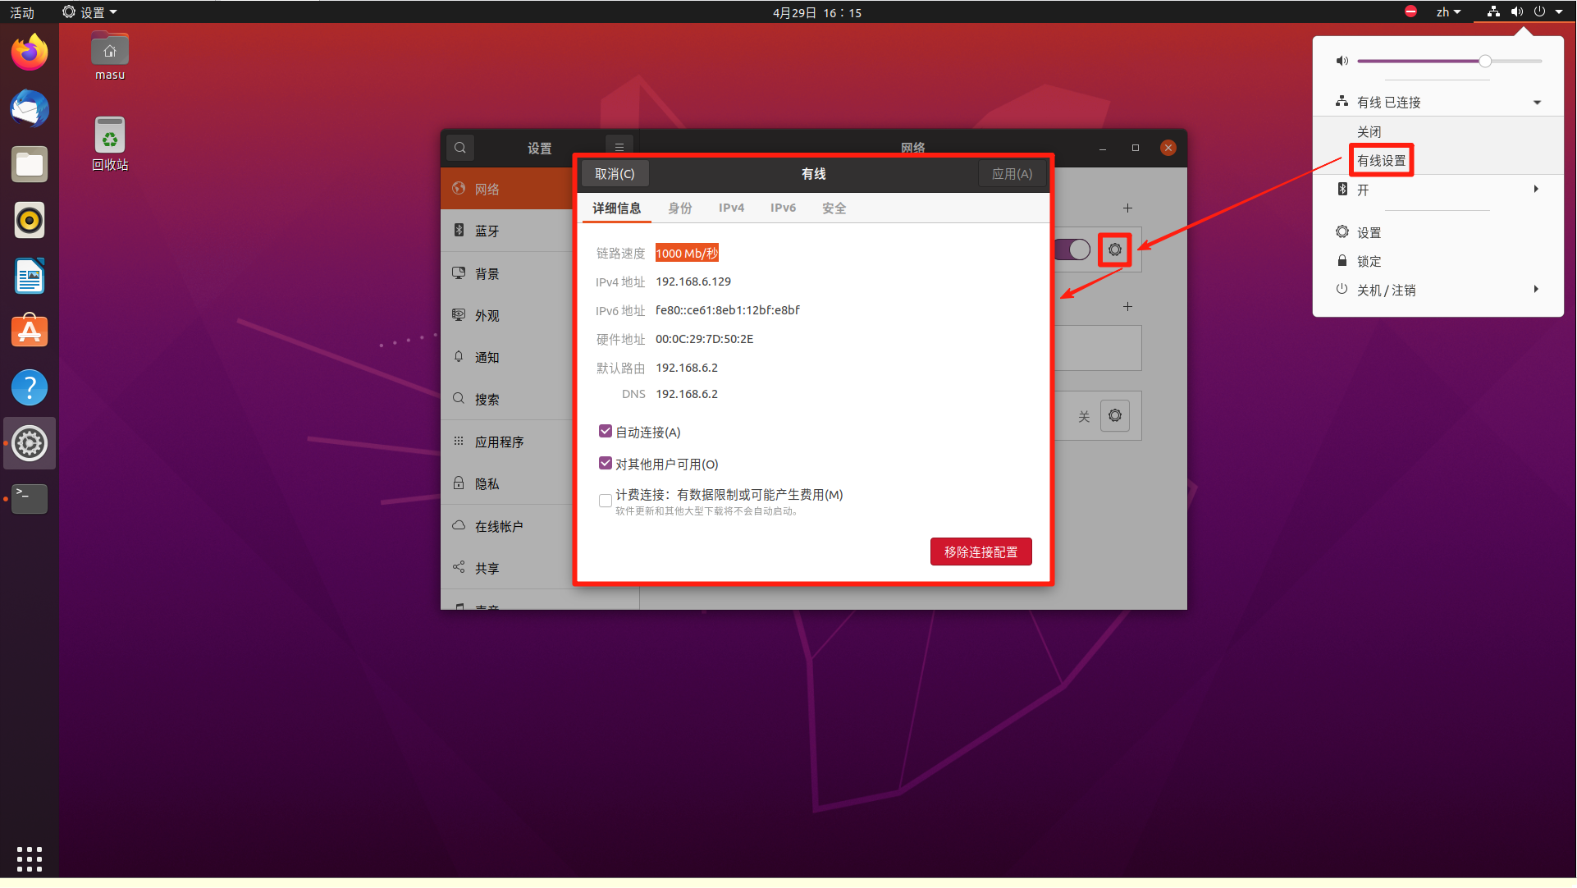Click the 移除连接配置 button
The image size is (1577, 888).
click(x=980, y=552)
